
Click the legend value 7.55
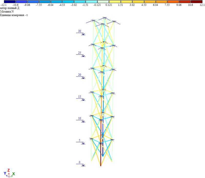pos(167,5)
